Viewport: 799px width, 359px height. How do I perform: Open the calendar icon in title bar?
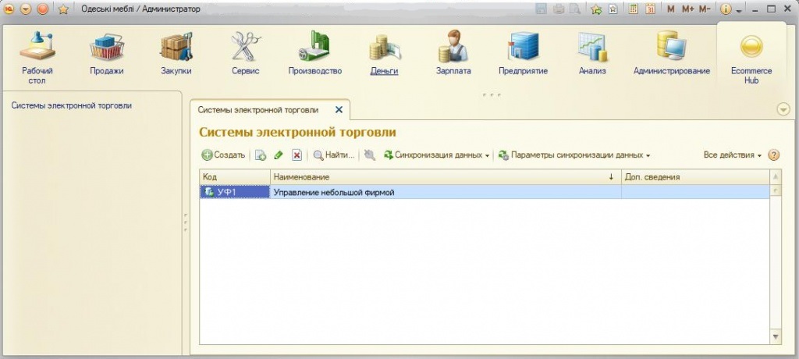[649, 9]
